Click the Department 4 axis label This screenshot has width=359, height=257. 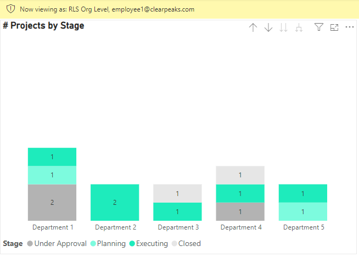tap(240, 227)
